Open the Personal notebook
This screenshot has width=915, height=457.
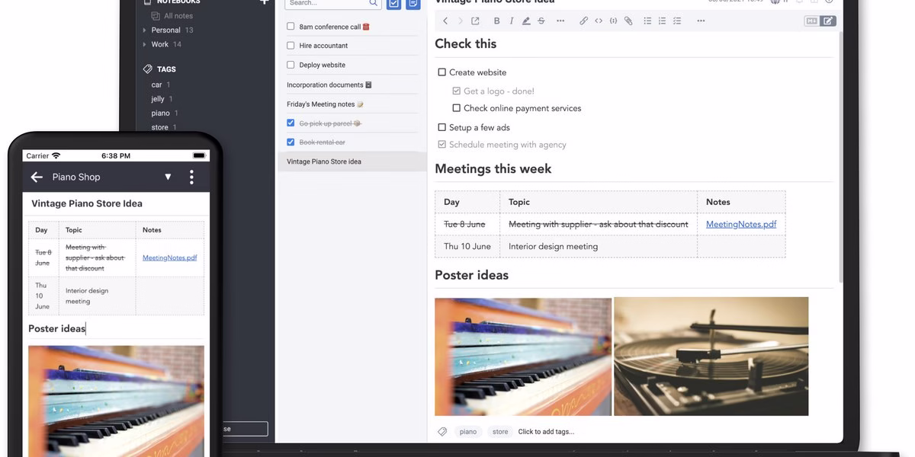[165, 30]
